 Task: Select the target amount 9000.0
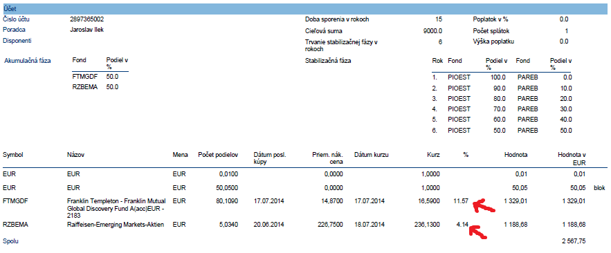432,30
